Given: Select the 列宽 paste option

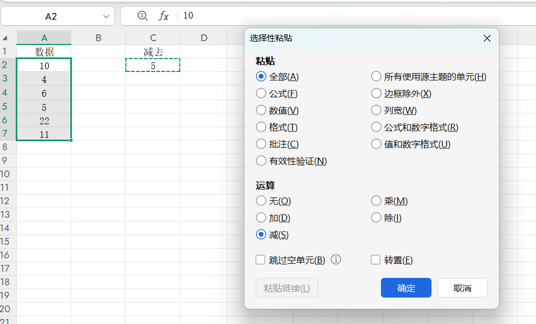Looking at the screenshot, I should click(376, 110).
